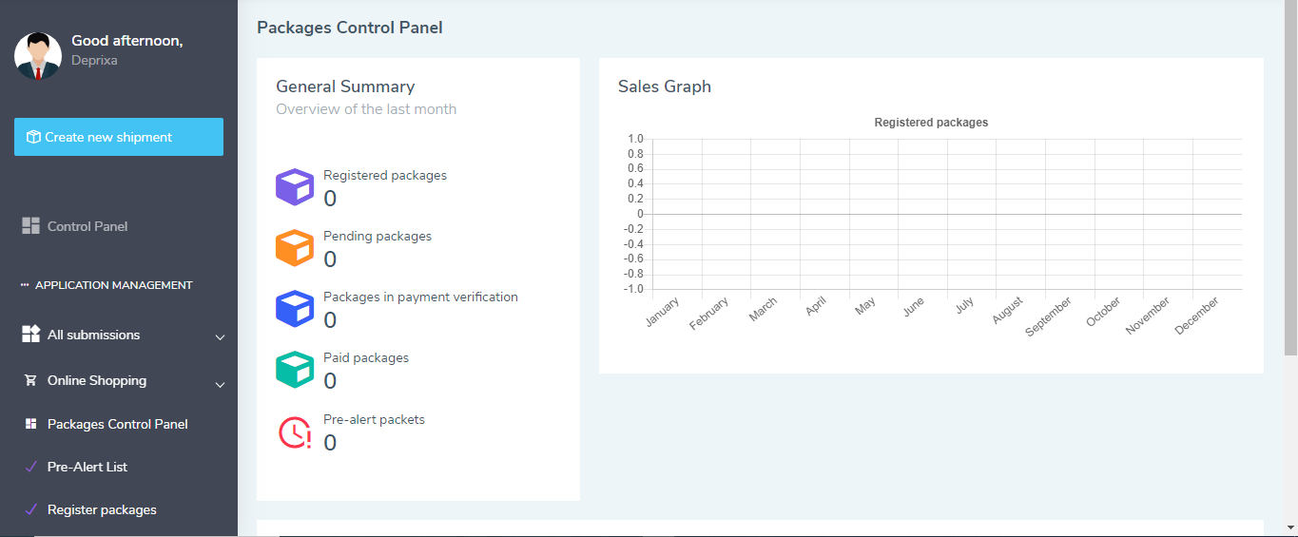Click the green Paid packages box icon

(295, 370)
